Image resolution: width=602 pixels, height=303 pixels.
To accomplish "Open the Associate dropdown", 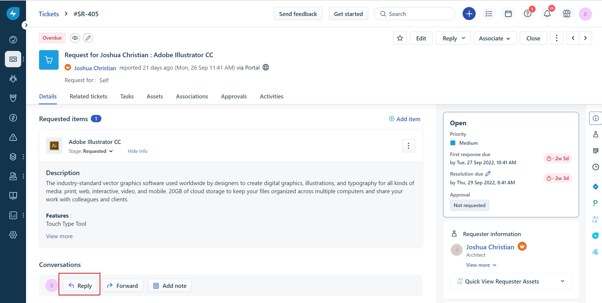I will pos(495,38).
